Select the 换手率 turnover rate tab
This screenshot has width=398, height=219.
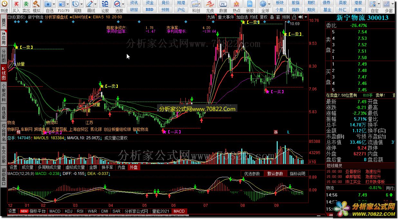click(x=107, y=167)
